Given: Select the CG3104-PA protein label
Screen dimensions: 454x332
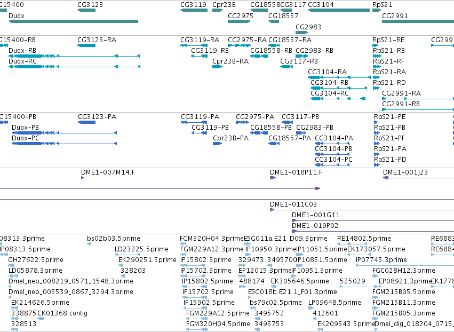Looking at the screenshot, I should [x=334, y=138].
